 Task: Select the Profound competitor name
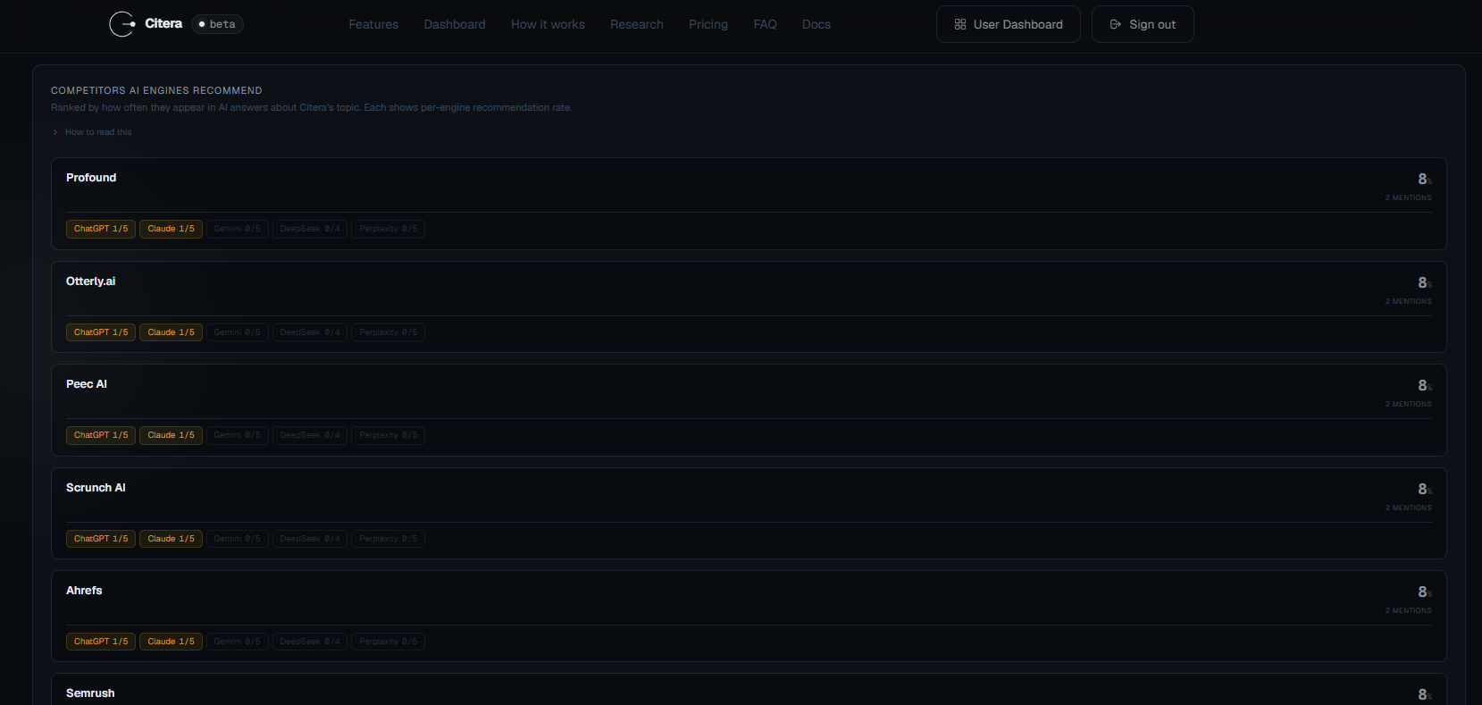pos(91,178)
